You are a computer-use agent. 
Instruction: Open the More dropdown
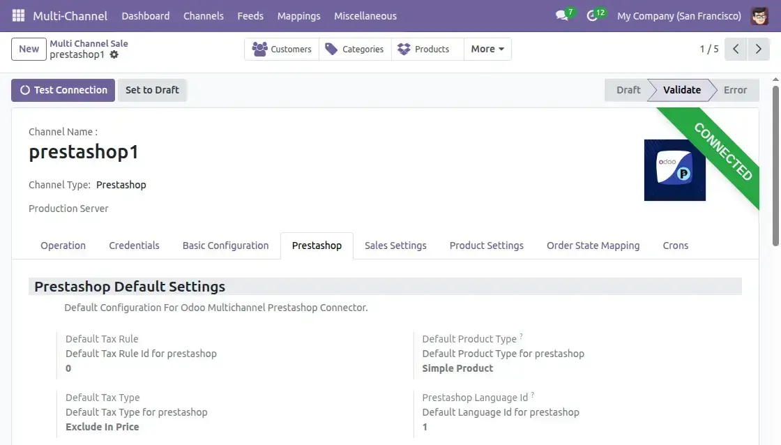[x=487, y=49]
